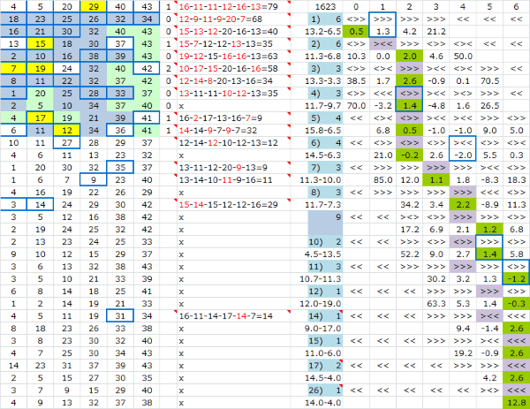Select the value 34.2
The image size is (530, 409).
409,205
